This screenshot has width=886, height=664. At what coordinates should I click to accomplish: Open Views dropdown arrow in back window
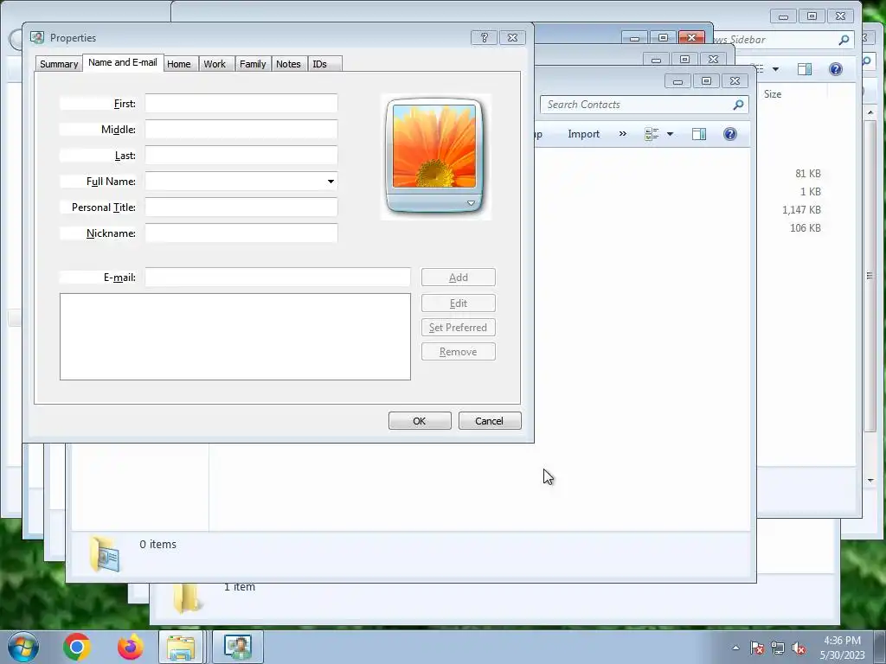click(x=776, y=69)
